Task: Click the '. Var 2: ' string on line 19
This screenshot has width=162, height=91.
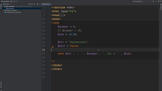Action: (x=111, y=54)
